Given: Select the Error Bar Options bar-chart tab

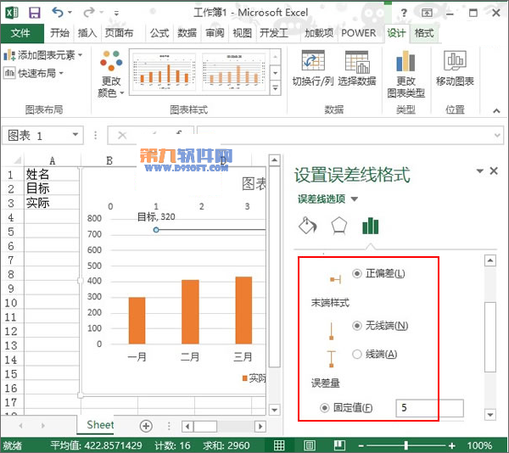Looking at the screenshot, I should [371, 226].
